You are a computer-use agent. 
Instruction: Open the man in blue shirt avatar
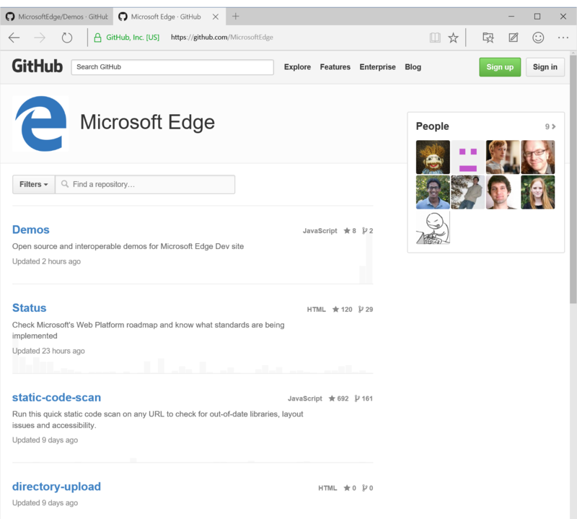(x=433, y=192)
